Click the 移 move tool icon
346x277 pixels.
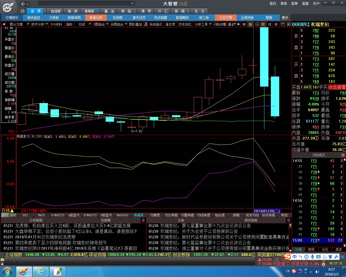pyautogui.click(x=276, y=24)
